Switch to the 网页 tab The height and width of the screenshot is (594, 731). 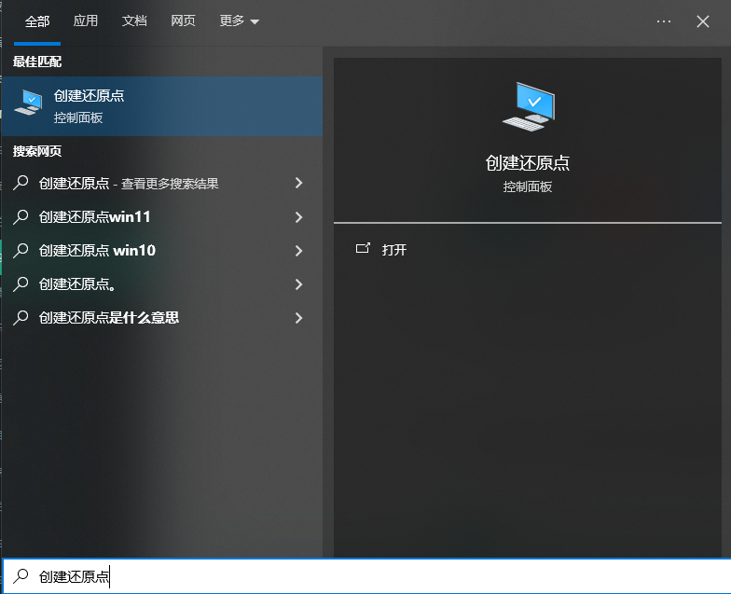183,21
